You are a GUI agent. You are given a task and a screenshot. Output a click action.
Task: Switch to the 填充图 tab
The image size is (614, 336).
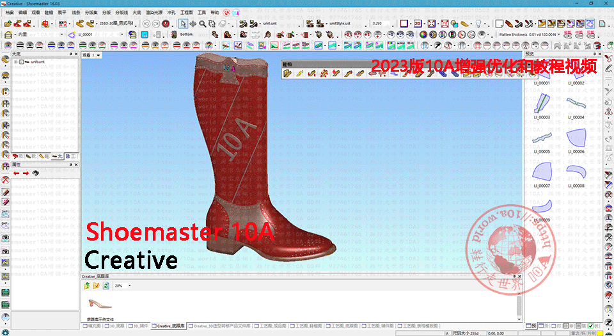[92, 326]
